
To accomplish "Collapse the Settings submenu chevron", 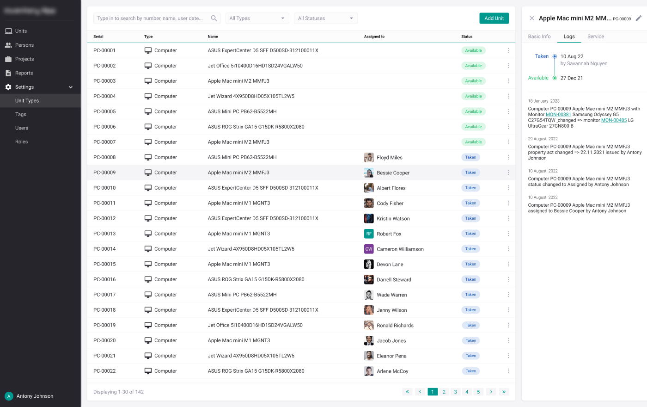I will pos(70,87).
